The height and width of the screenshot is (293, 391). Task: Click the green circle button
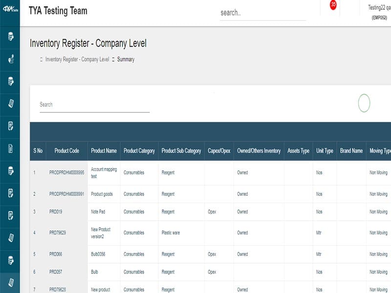tap(364, 103)
